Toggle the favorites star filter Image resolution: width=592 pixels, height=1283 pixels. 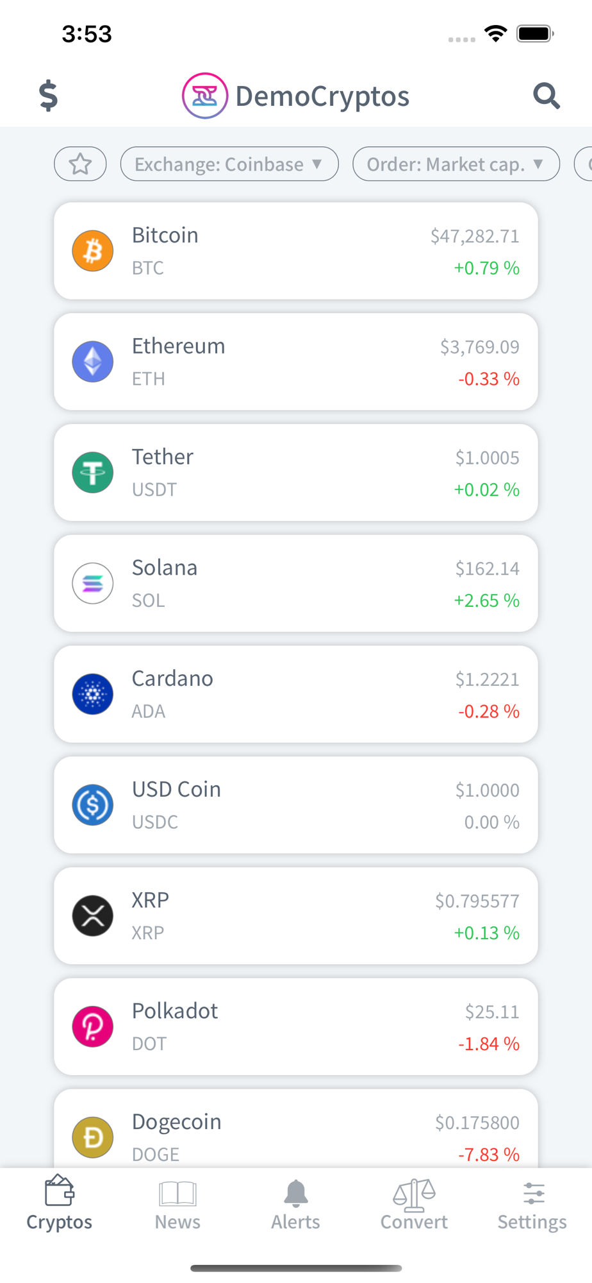[80, 164]
